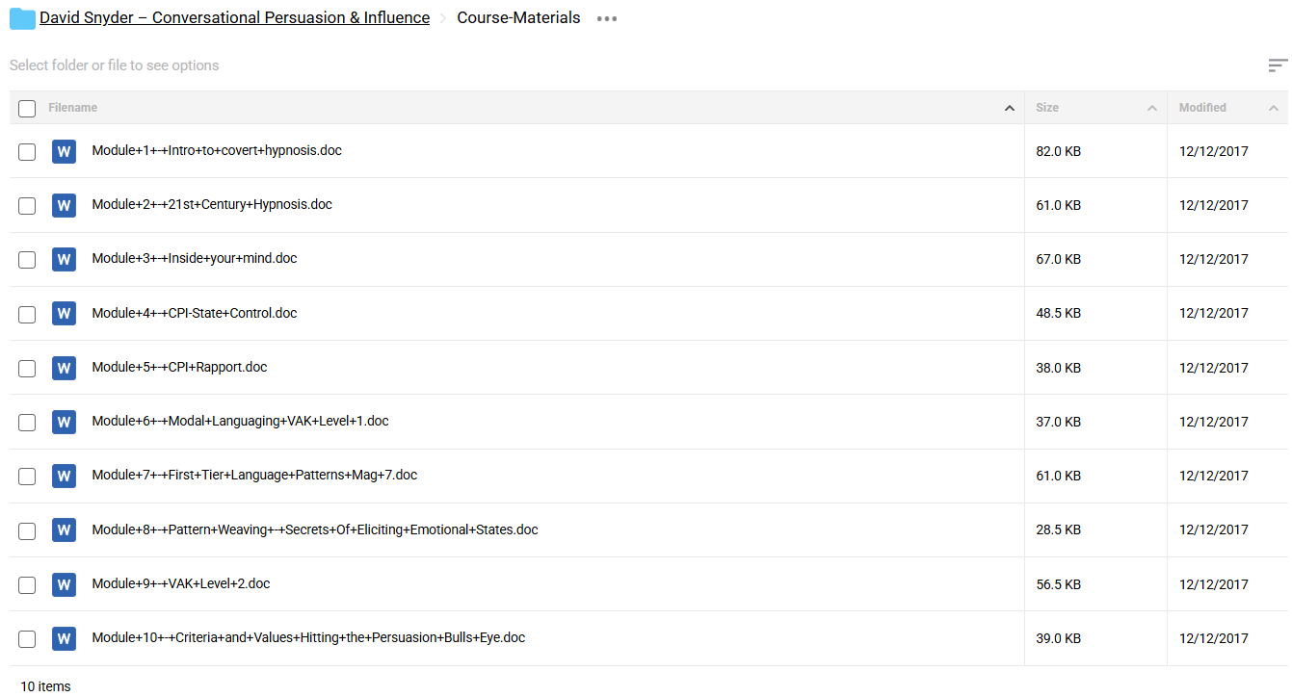
Task: Open Module+7+-+First+Tier+Language+Patterns+Mag+7.doc
Action: point(254,475)
